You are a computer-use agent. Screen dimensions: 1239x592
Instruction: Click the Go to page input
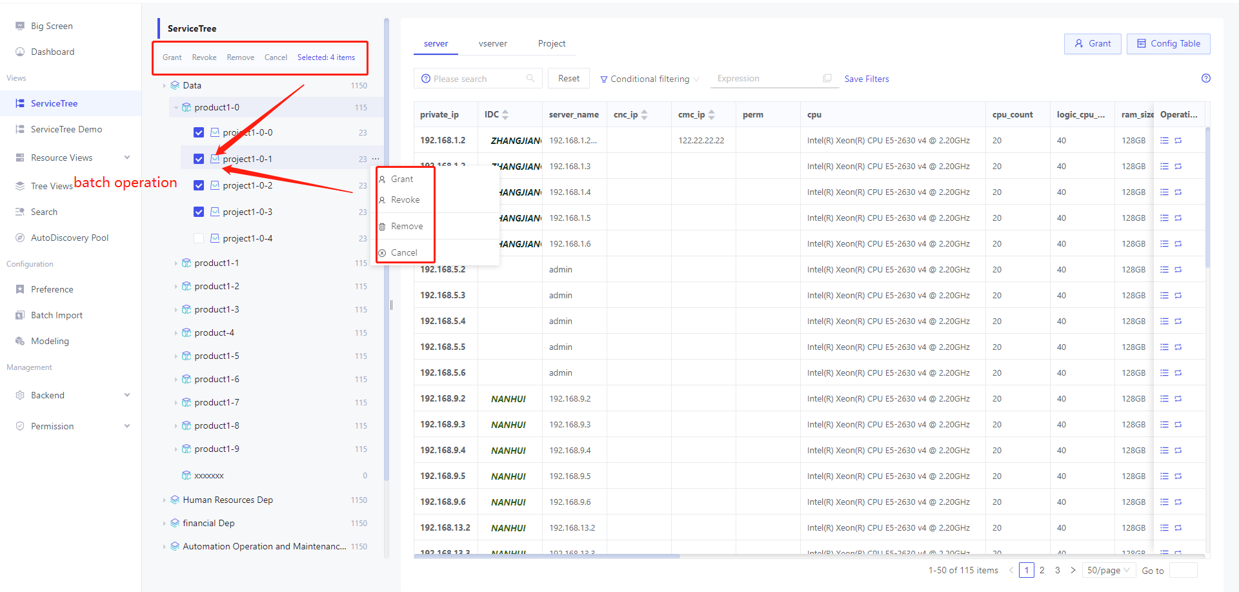1184,570
